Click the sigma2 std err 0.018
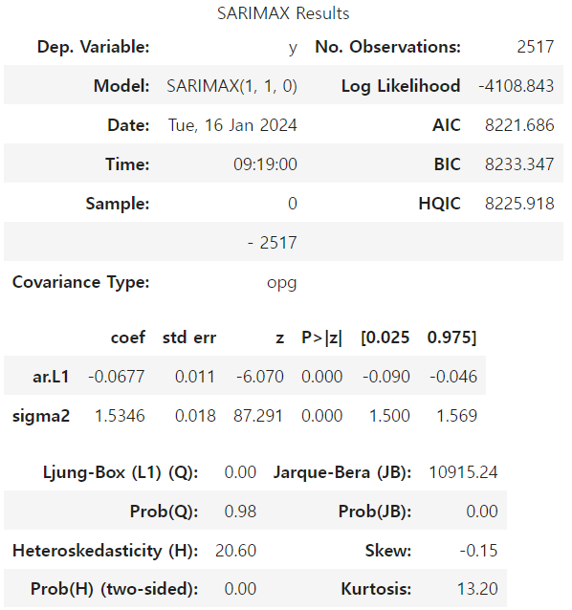 coord(195,416)
